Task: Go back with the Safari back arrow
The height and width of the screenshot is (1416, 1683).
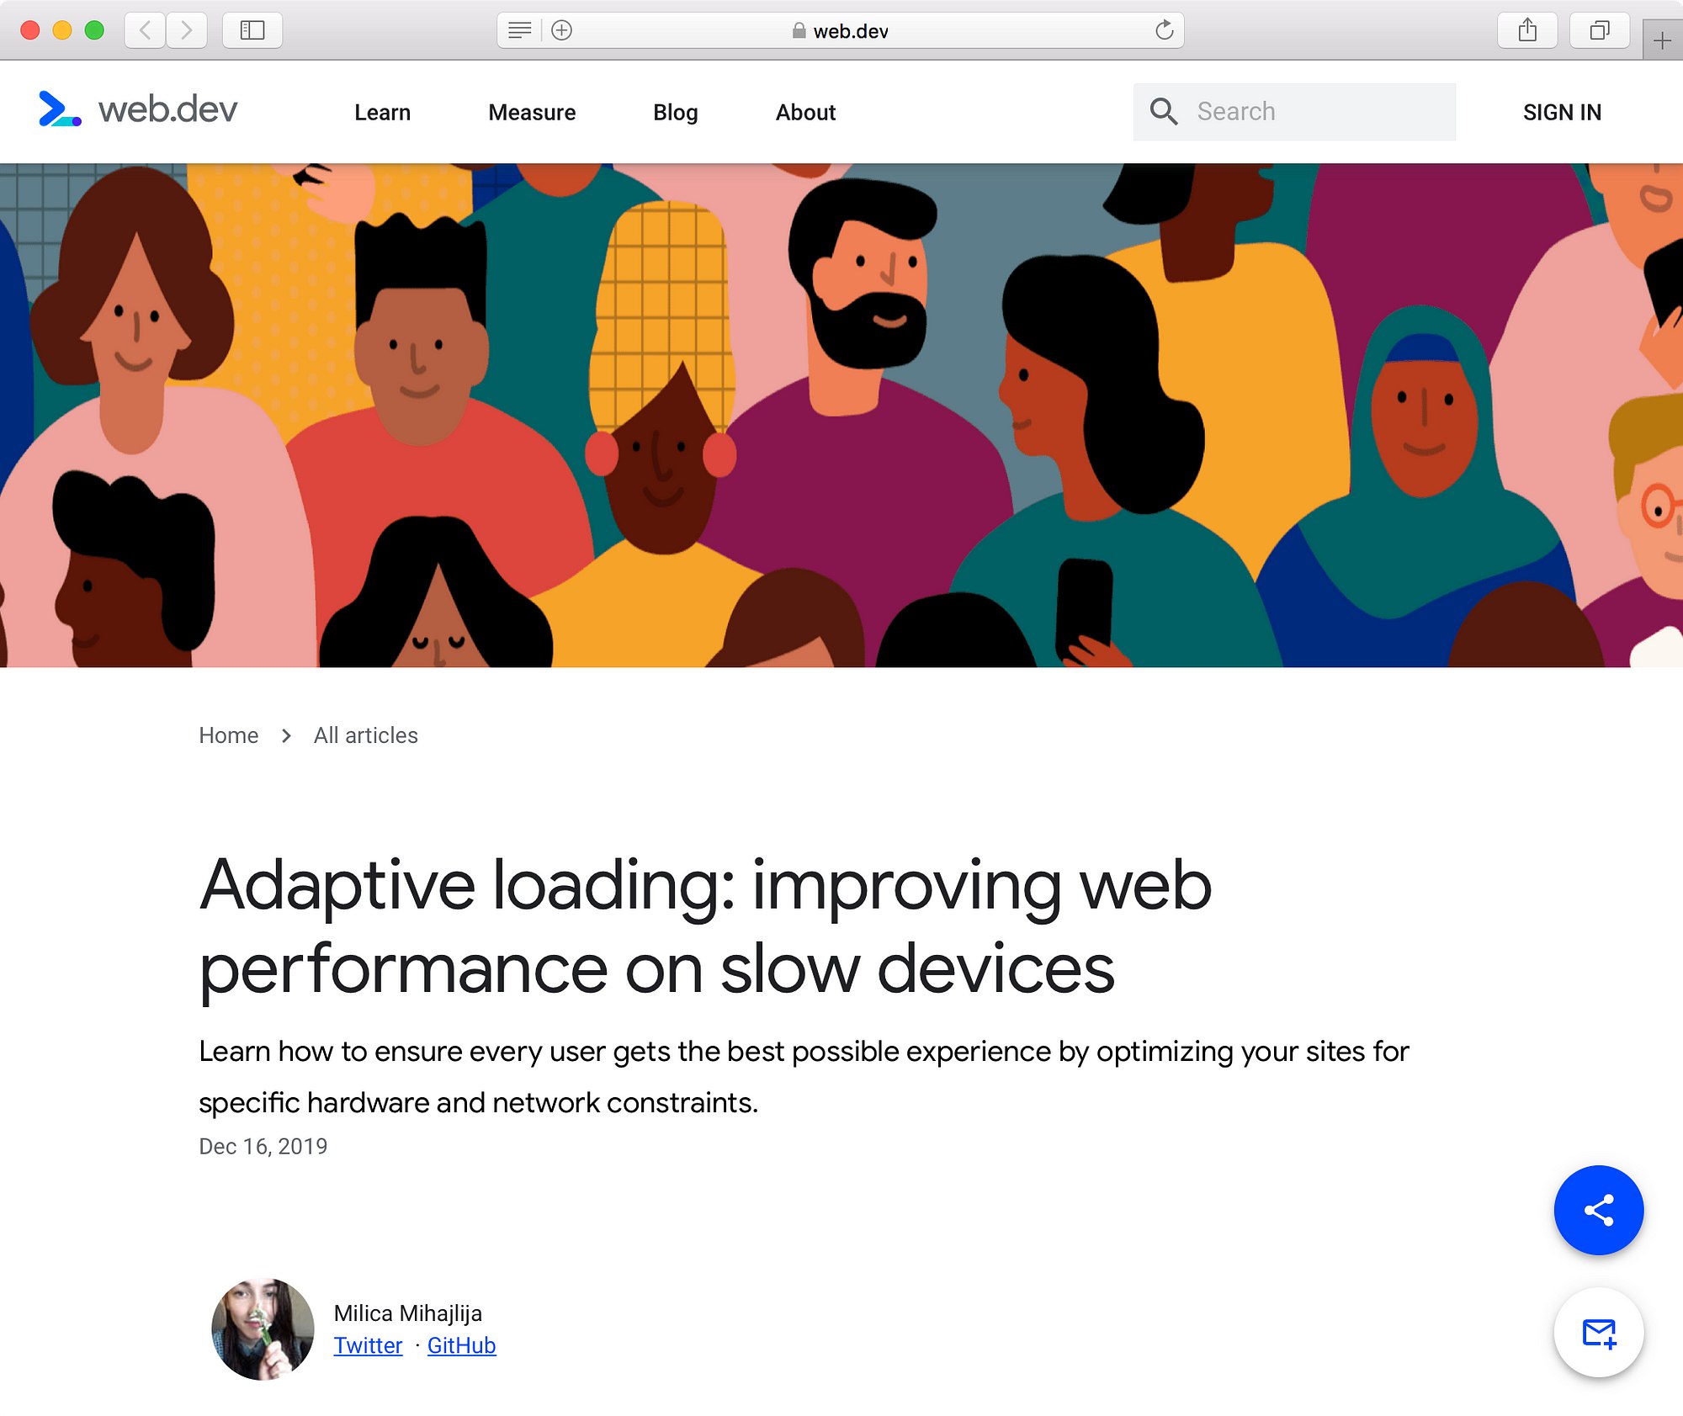Action: [146, 30]
